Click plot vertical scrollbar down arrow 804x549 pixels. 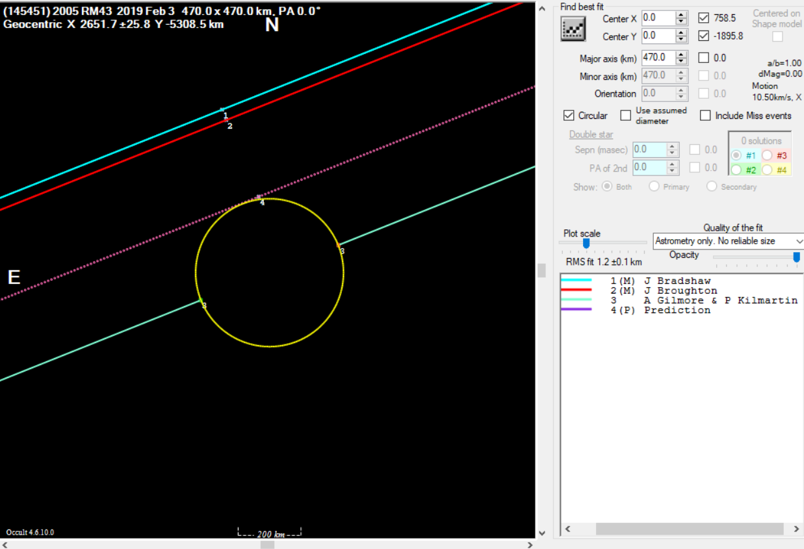541,533
